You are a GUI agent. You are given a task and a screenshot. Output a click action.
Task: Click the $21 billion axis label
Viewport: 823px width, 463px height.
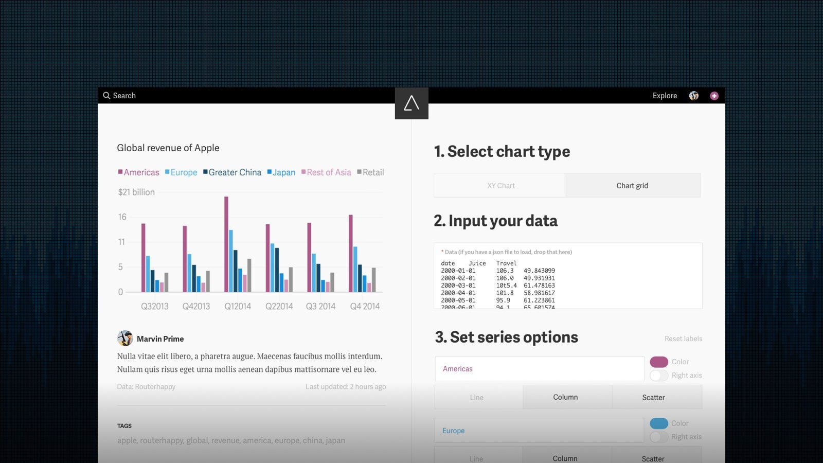[136, 192]
